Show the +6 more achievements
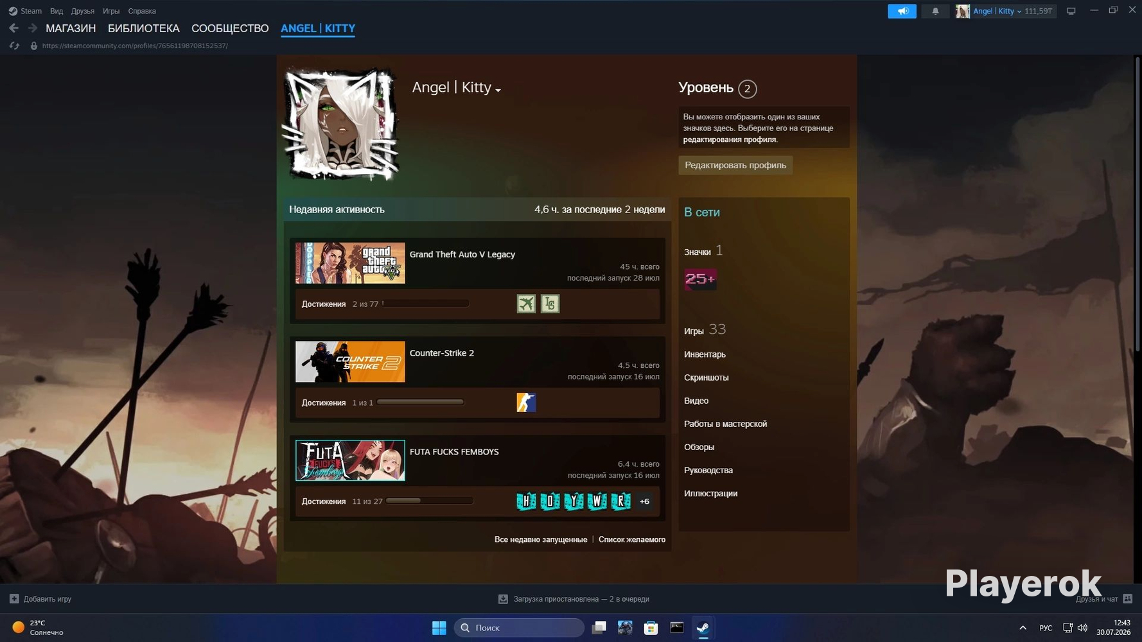The height and width of the screenshot is (642, 1142). [x=644, y=501]
